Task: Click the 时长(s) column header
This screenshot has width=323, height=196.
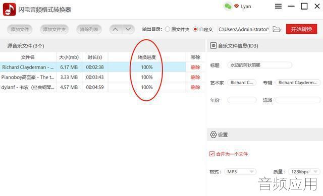Action: 95,57
